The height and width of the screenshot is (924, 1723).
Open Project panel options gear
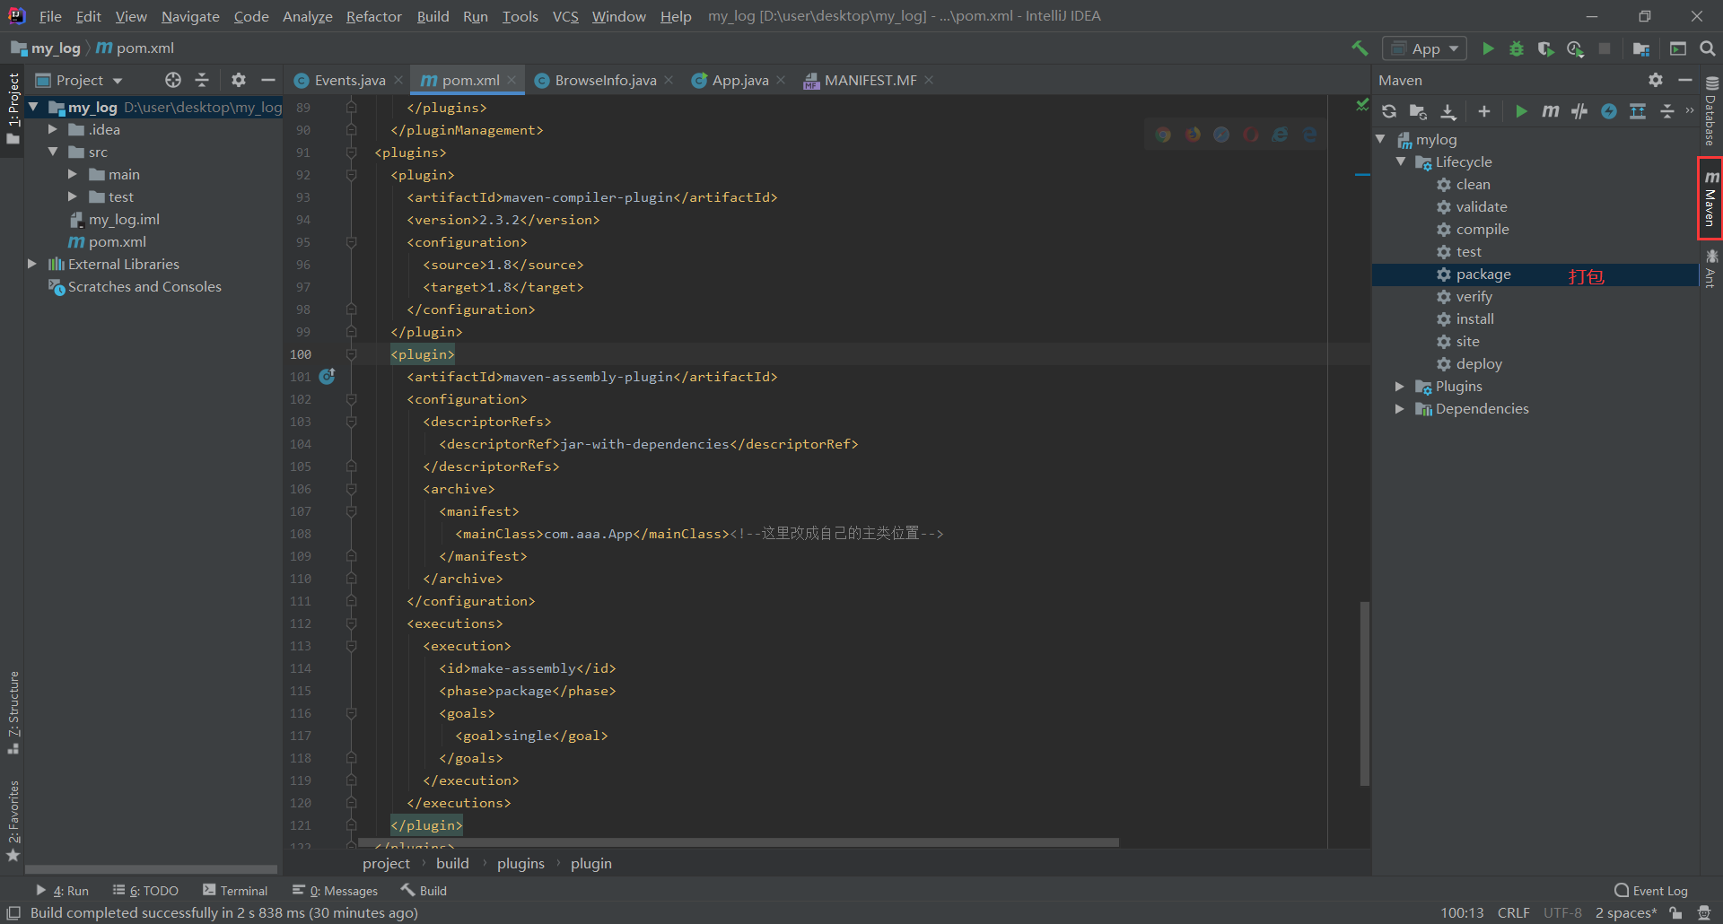point(239,80)
